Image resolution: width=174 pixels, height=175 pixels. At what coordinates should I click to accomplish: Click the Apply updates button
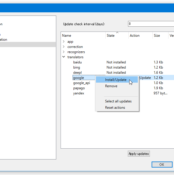(139, 154)
